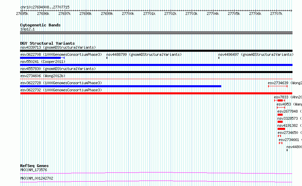This screenshot has height=186, width=302.
Task: Click the 27700k ruler tick label
Action: tap(128, 14)
